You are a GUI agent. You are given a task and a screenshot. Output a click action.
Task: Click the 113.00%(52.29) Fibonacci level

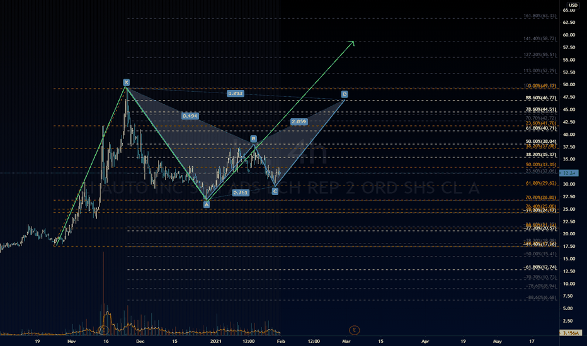540,70
